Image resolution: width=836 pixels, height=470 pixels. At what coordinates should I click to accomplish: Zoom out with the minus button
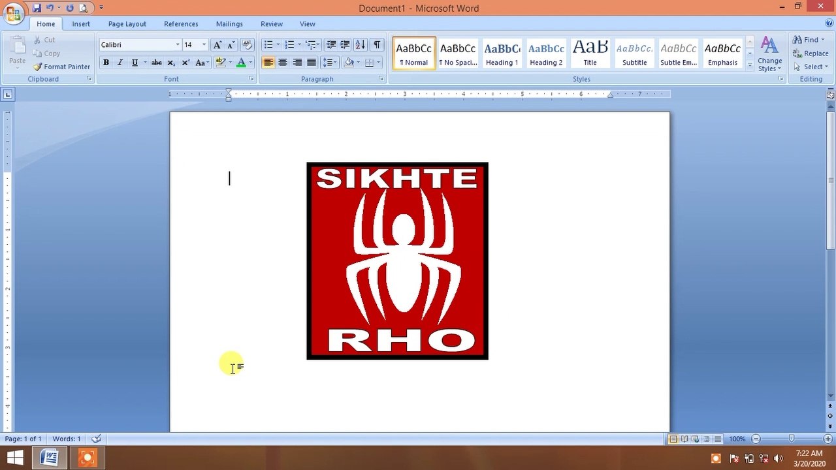tap(756, 439)
